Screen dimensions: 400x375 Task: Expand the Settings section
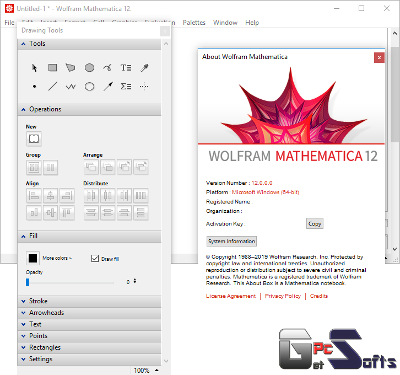89,359
